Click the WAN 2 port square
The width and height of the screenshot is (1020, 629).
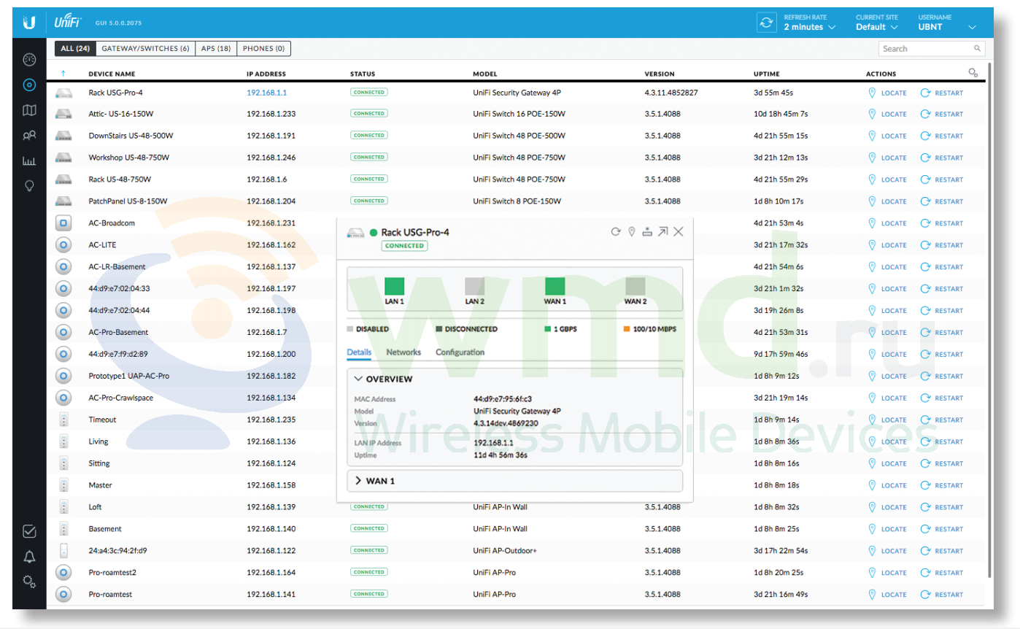(635, 286)
